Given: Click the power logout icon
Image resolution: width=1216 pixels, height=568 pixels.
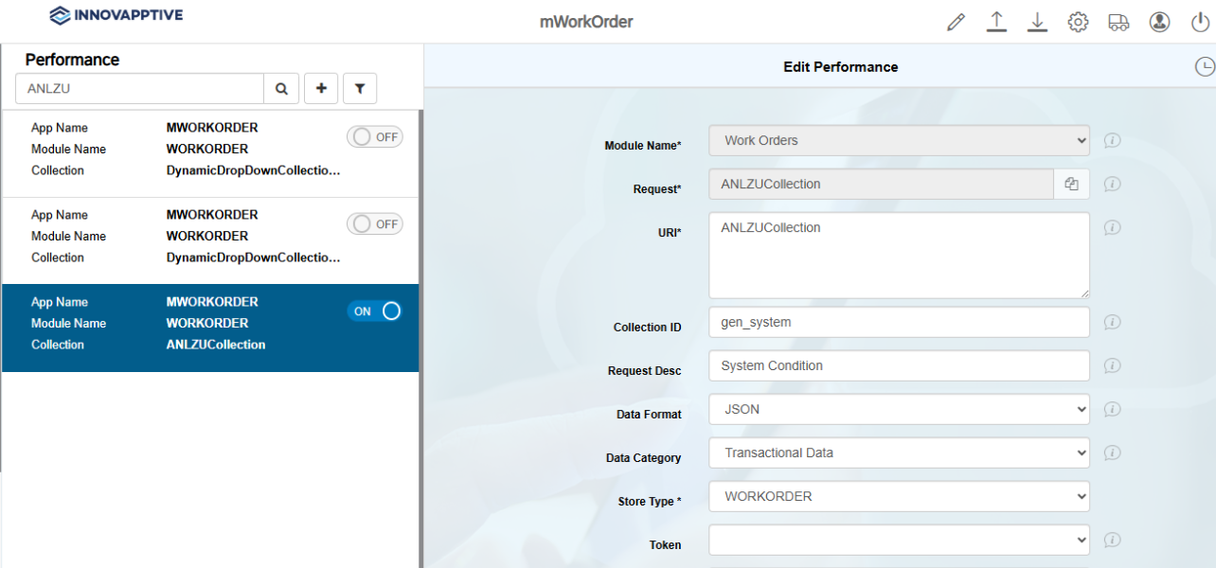Looking at the screenshot, I should (x=1200, y=22).
